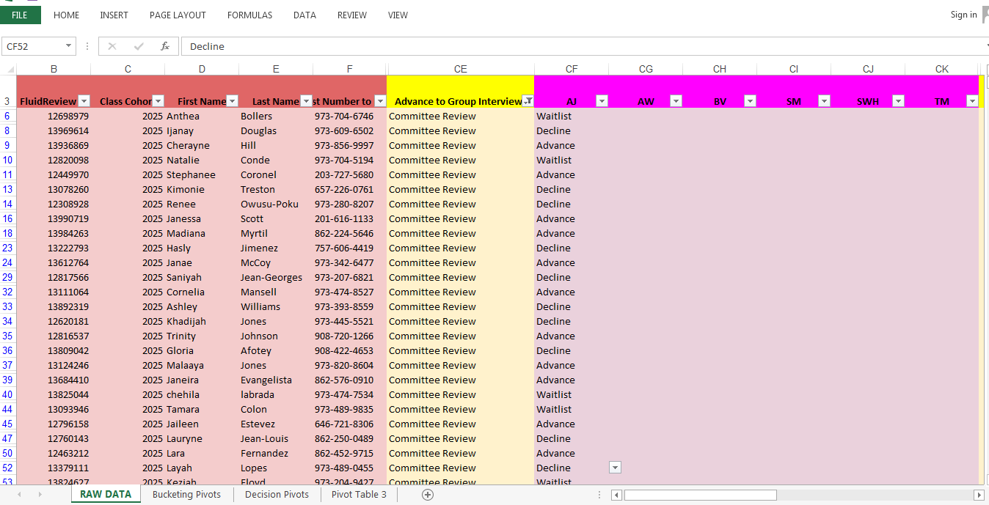Screen dimensions: 989x505
Task: Select the Decision Pivots sheet tab
Action: pyautogui.click(x=277, y=495)
